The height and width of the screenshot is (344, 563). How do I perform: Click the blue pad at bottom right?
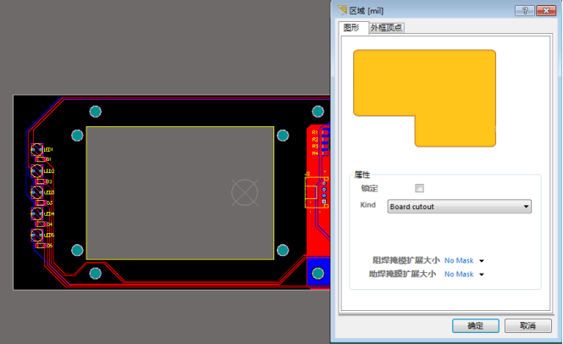(x=319, y=274)
